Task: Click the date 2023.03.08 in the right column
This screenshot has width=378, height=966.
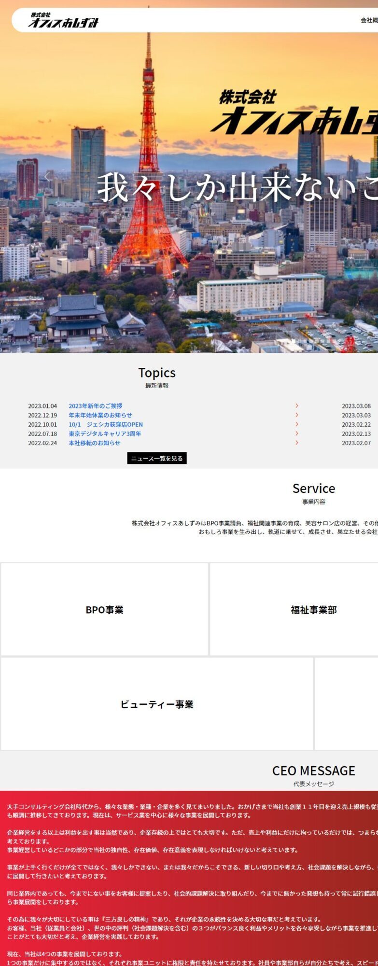Action: point(356,406)
